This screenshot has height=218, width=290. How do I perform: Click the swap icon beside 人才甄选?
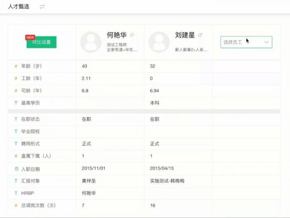click(42, 6)
